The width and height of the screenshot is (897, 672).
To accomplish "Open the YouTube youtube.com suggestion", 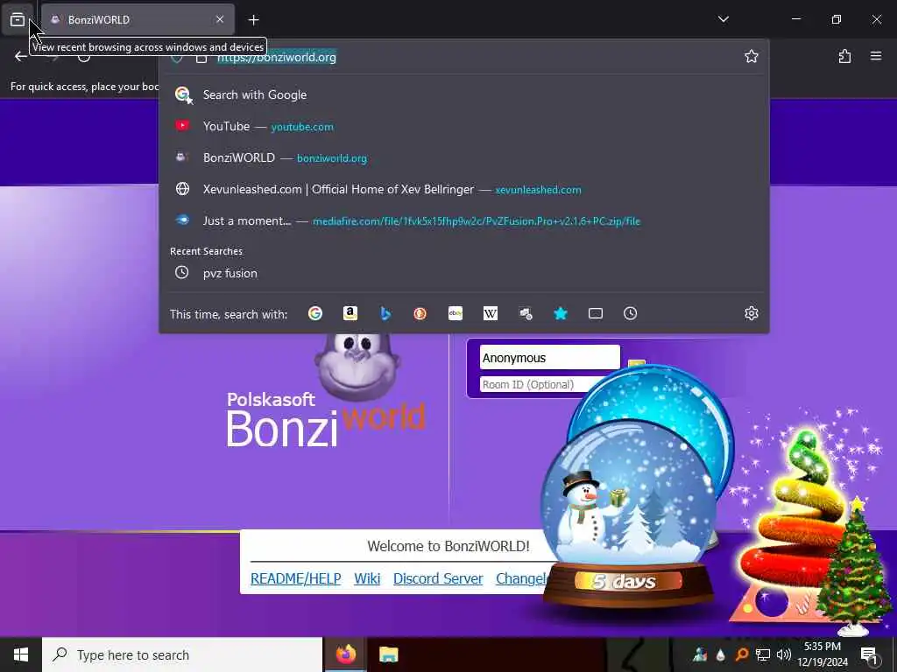I will click(x=464, y=126).
